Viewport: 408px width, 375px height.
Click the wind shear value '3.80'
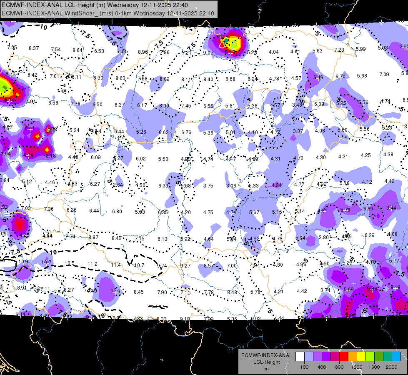click(x=324, y=237)
